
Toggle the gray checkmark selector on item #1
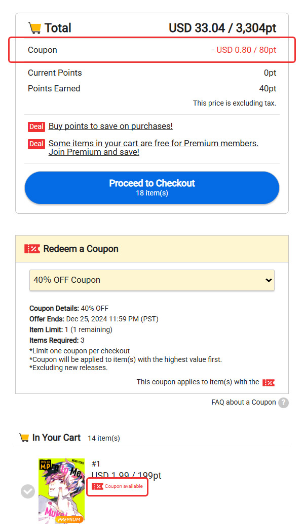click(28, 491)
